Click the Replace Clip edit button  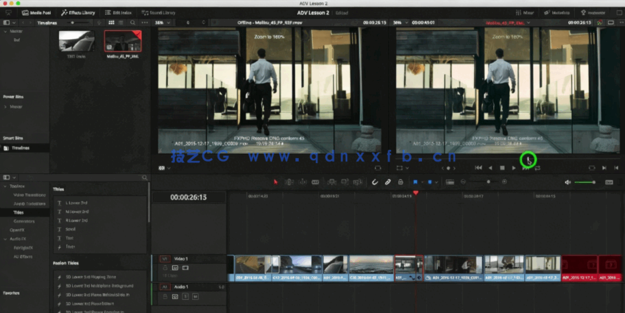(x=357, y=181)
